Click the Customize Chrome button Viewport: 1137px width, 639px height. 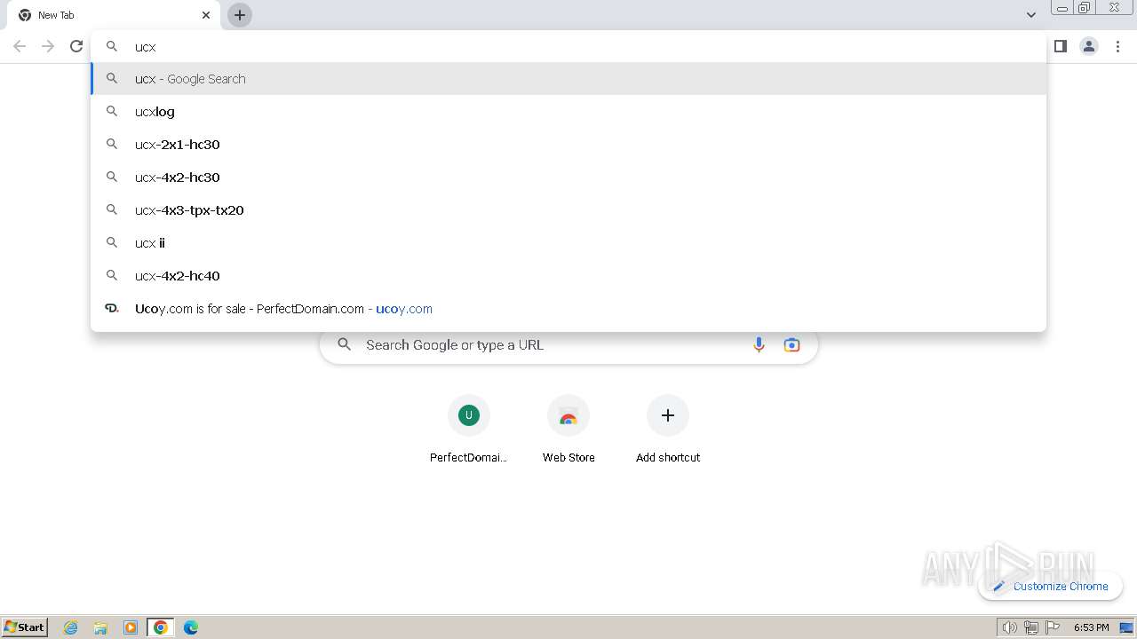coord(1051,586)
